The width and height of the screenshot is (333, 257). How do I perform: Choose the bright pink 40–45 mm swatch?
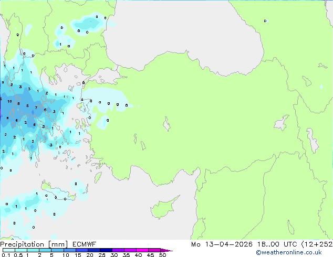tap(142, 250)
